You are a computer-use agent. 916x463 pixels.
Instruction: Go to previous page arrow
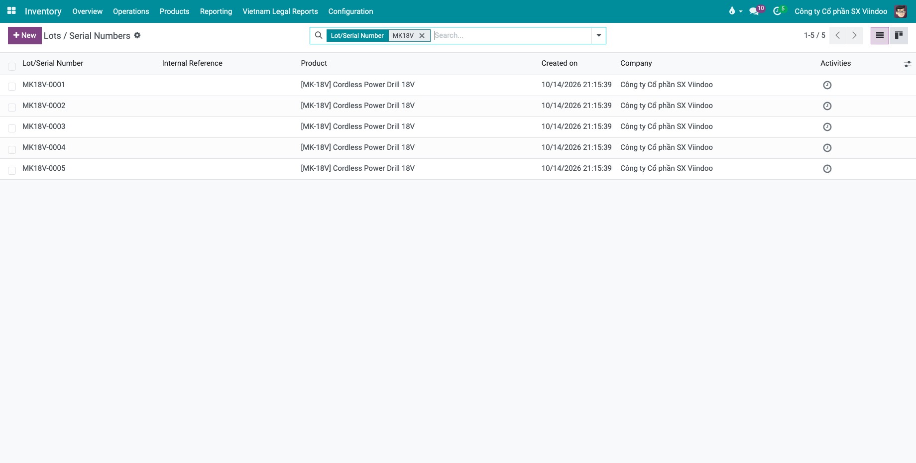[x=838, y=35]
